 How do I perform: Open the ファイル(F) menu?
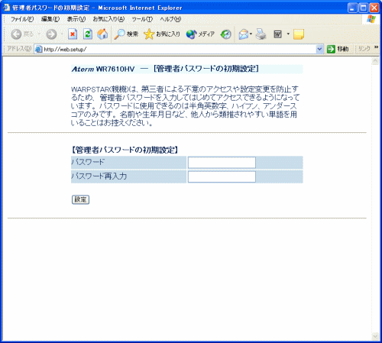[22, 19]
